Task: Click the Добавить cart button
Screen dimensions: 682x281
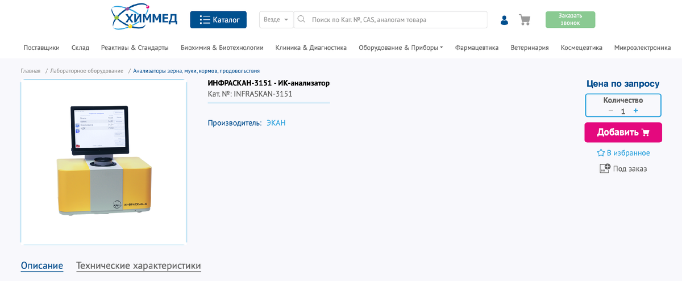Action: coord(623,132)
